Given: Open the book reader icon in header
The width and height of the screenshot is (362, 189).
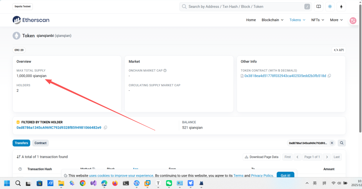Looking at the screenshot, I should pos(319,6).
